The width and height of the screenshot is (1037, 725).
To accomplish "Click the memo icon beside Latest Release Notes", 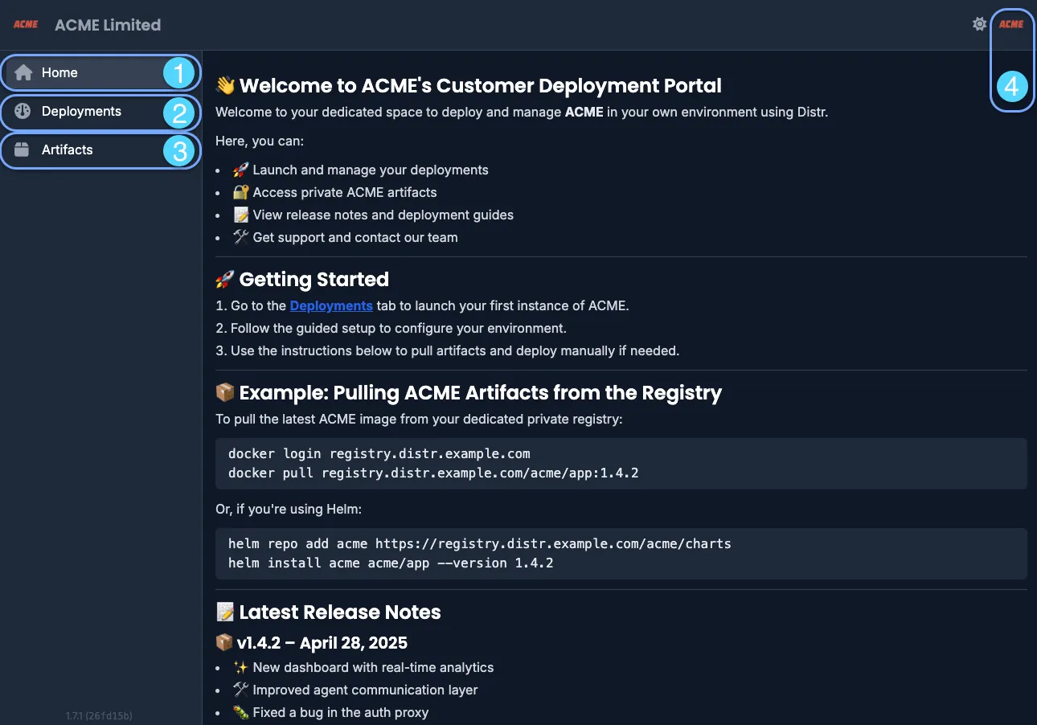I will coord(225,612).
